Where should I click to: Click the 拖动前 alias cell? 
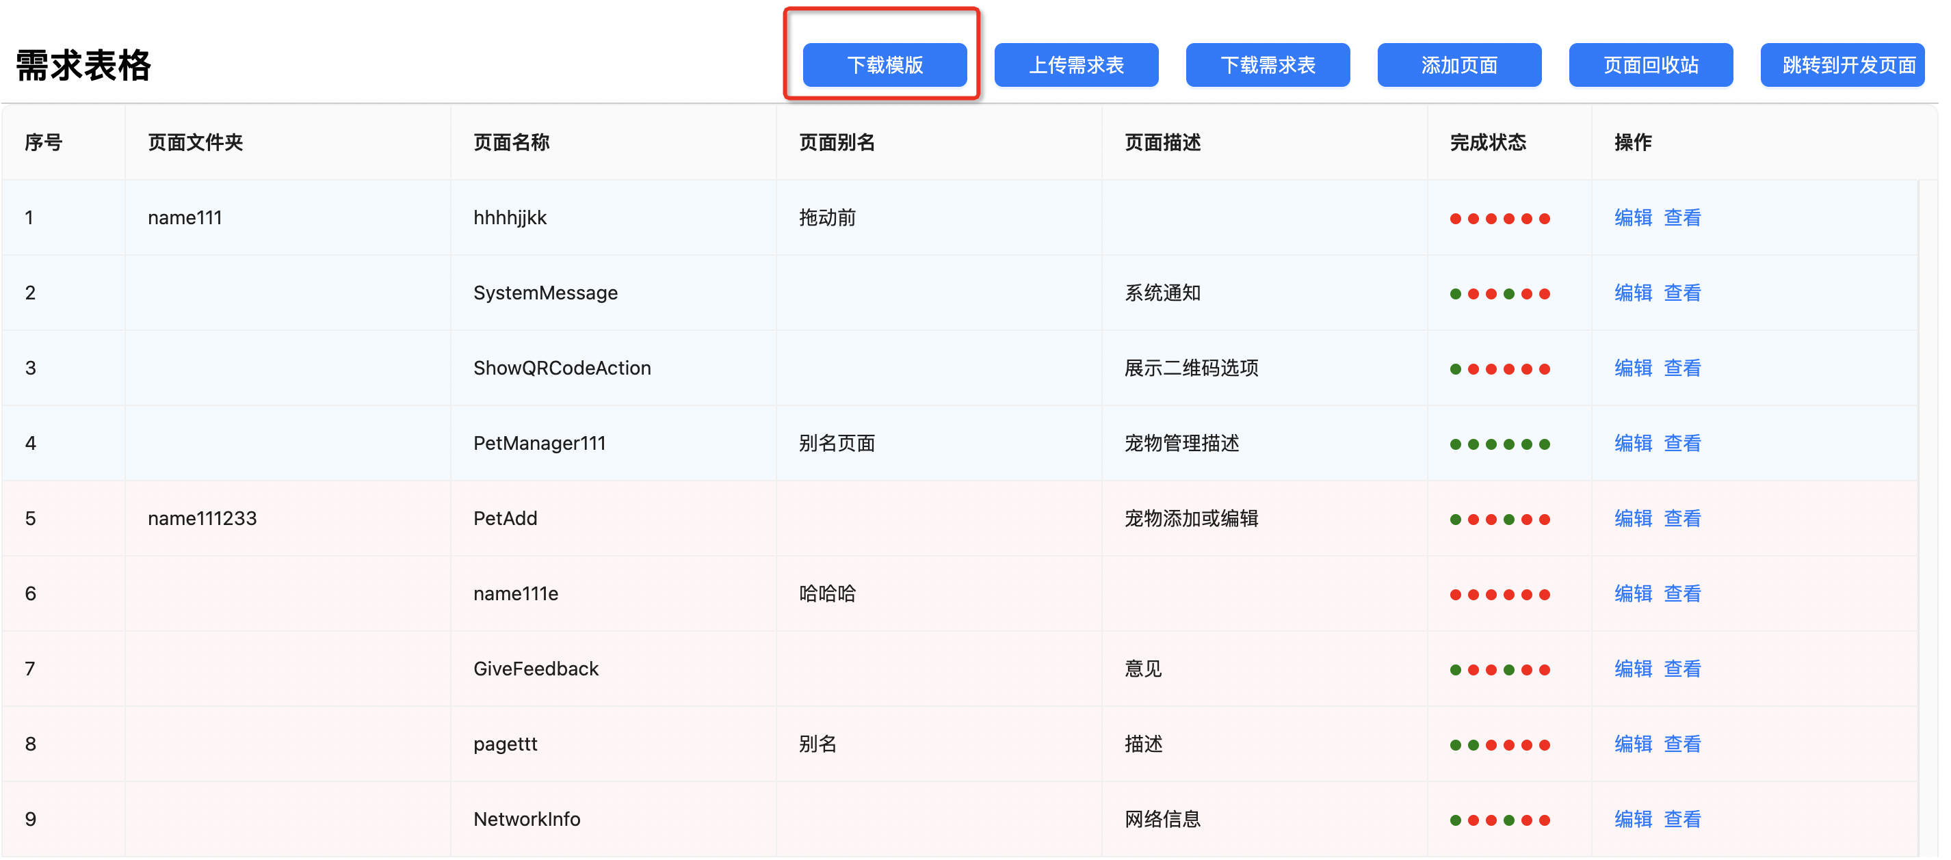tap(827, 218)
